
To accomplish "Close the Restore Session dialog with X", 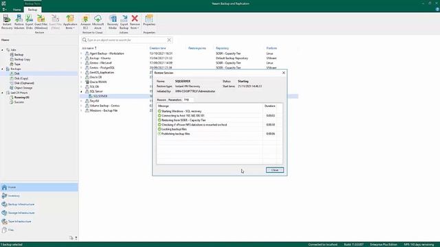I will pos(284,73).
